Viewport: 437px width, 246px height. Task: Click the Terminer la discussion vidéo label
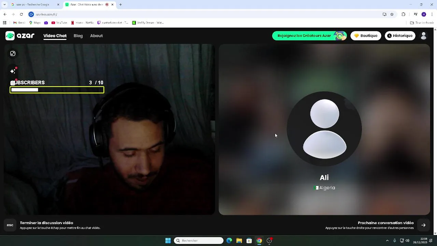[x=46, y=223]
